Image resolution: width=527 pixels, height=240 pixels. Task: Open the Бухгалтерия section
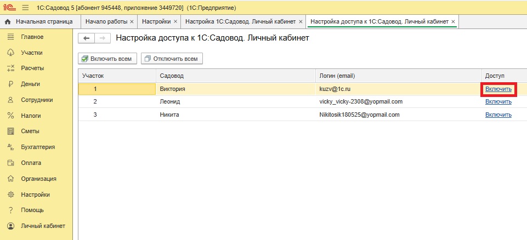click(38, 147)
